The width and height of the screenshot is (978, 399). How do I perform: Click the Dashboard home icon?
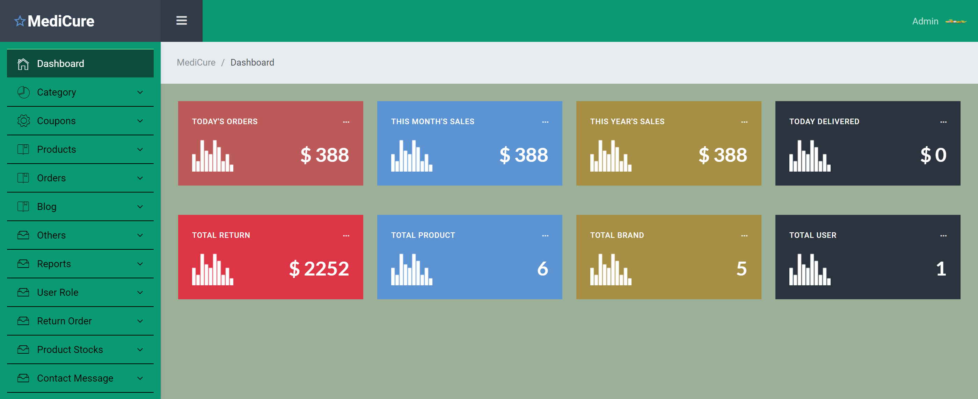[23, 64]
